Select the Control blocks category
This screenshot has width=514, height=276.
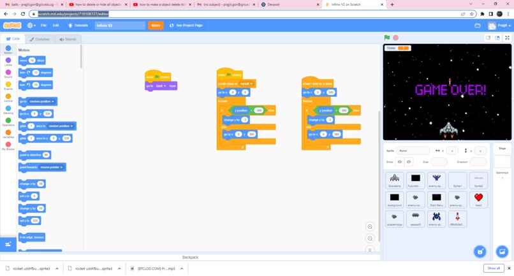[x=8, y=98]
